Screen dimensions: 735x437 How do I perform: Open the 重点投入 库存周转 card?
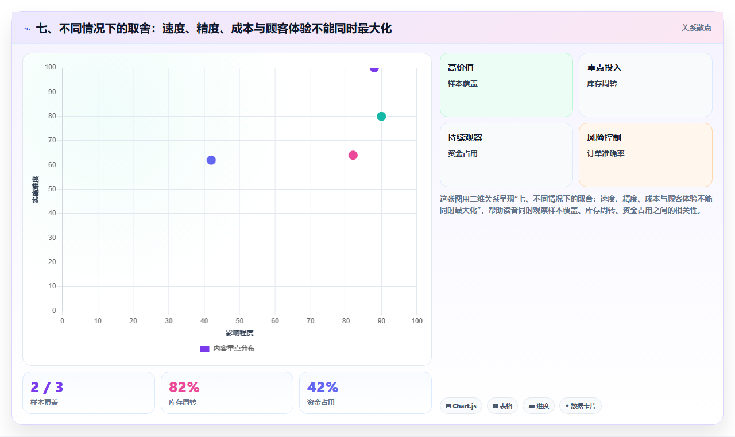pyautogui.click(x=645, y=85)
